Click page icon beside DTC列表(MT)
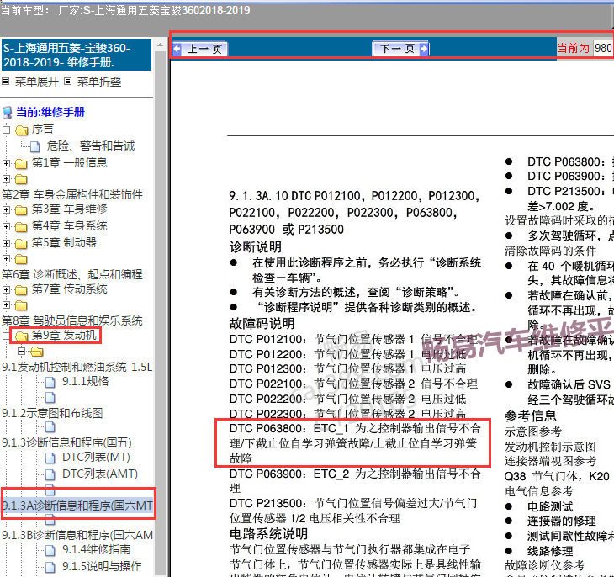Viewport: 614px width, 577px height. coord(50,458)
